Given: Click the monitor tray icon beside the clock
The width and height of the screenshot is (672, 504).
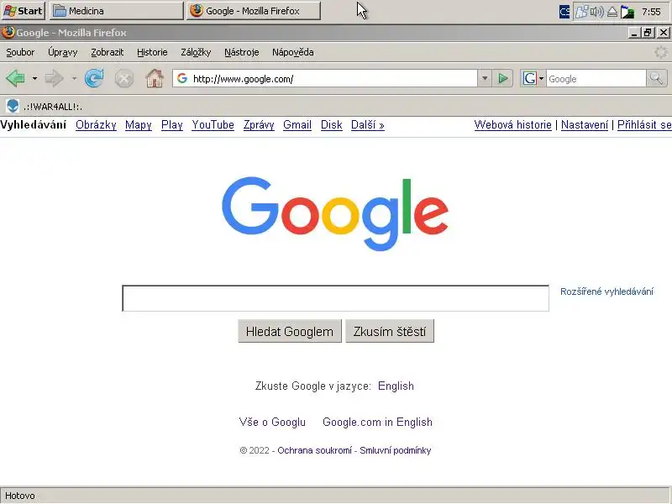Looking at the screenshot, I should [627, 12].
